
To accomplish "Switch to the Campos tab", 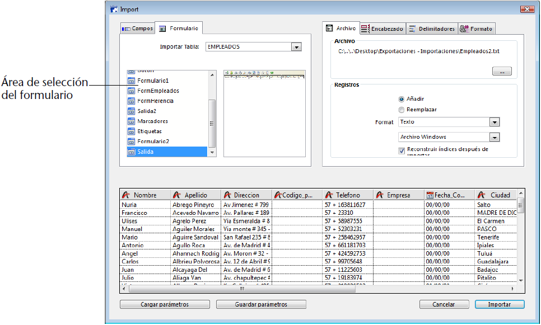I will (x=137, y=29).
